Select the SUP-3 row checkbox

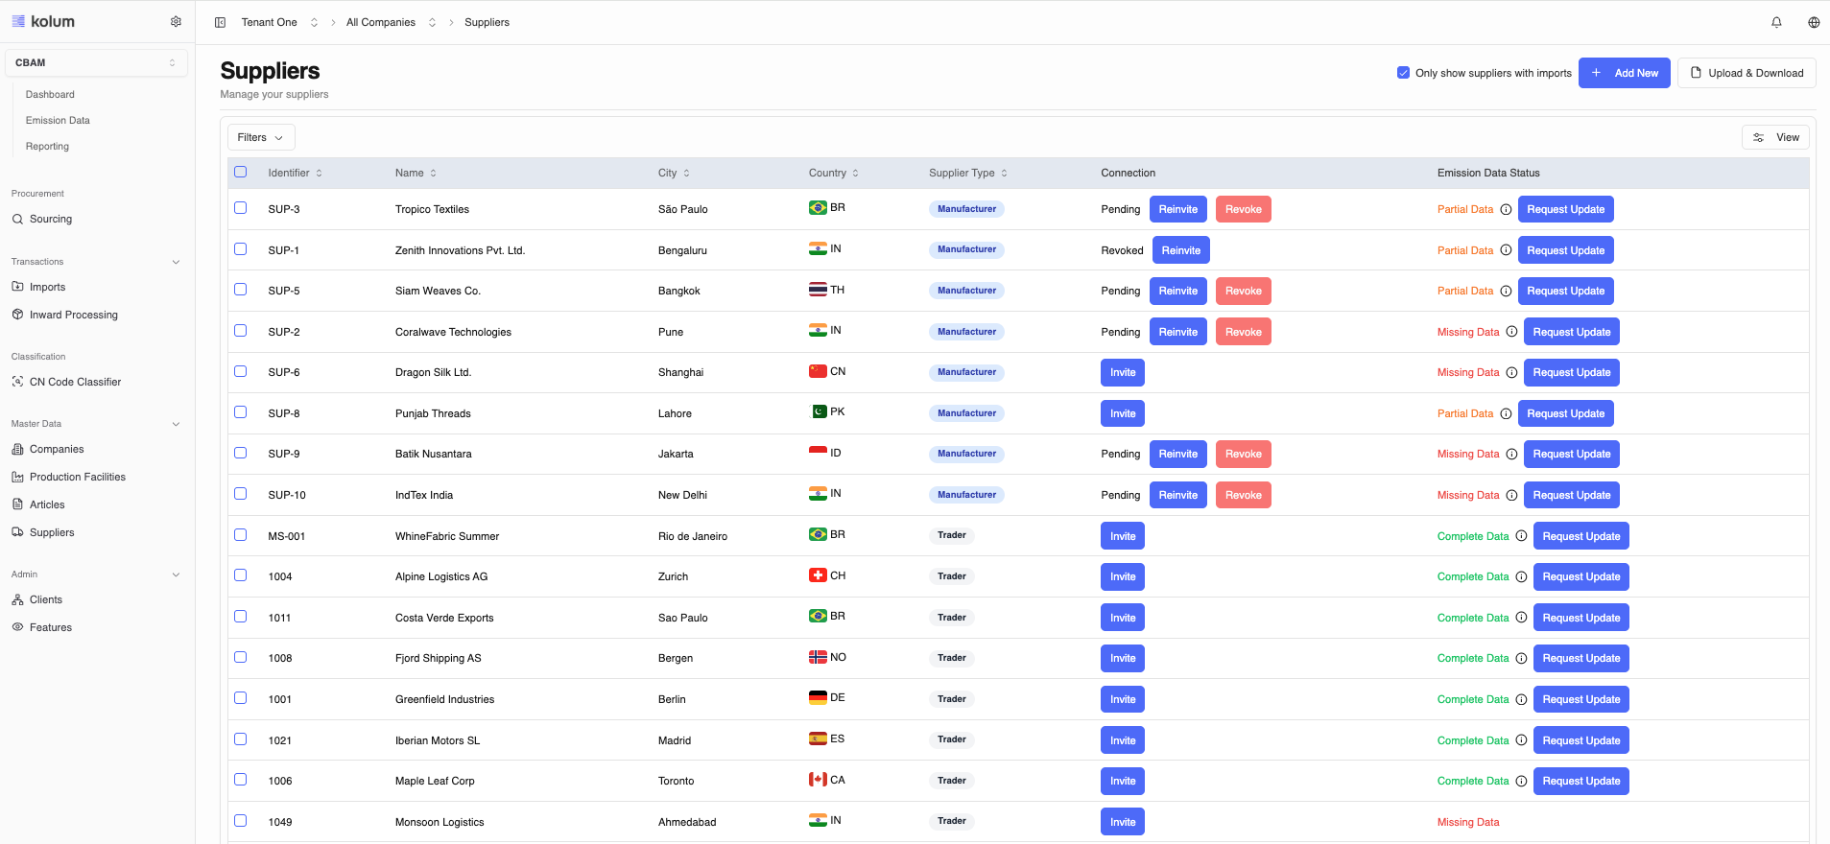coord(240,207)
